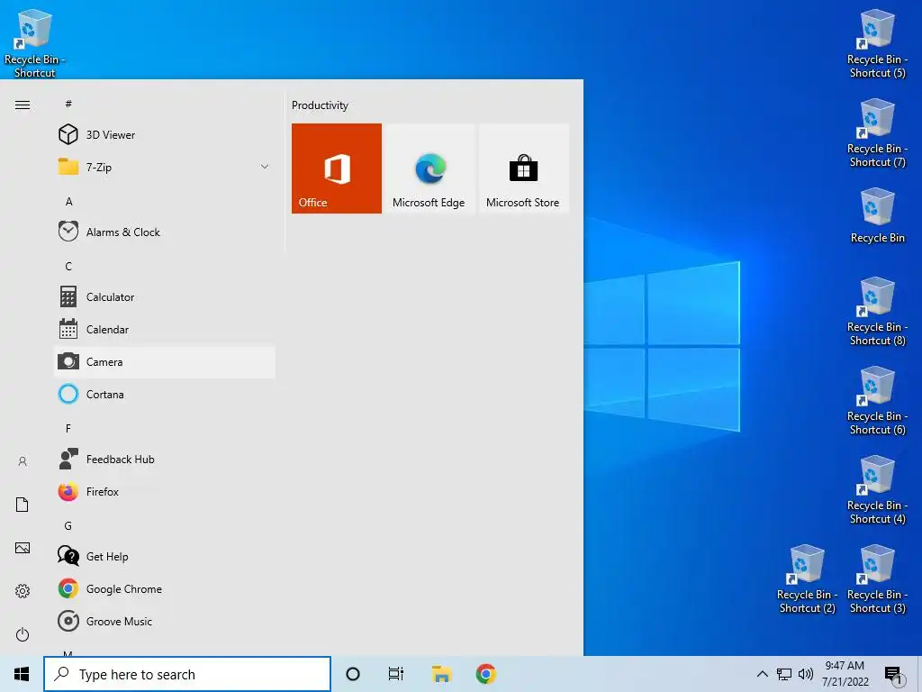This screenshot has width=922, height=692.
Task: Open Task View on taskbar
Action: [x=396, y=674]
